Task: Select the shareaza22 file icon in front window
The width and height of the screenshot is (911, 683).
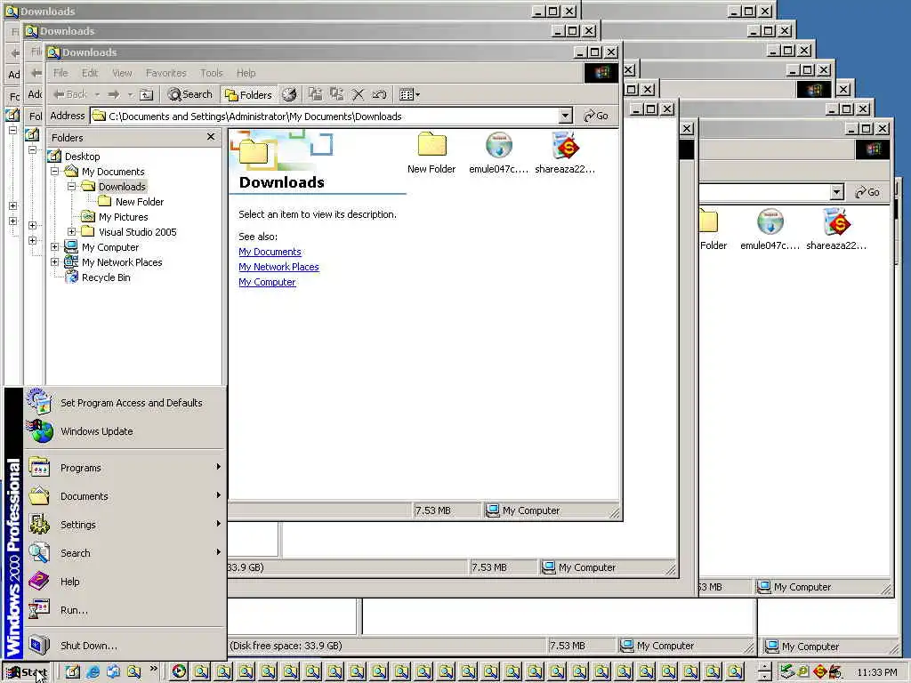Action: (565, 153)
